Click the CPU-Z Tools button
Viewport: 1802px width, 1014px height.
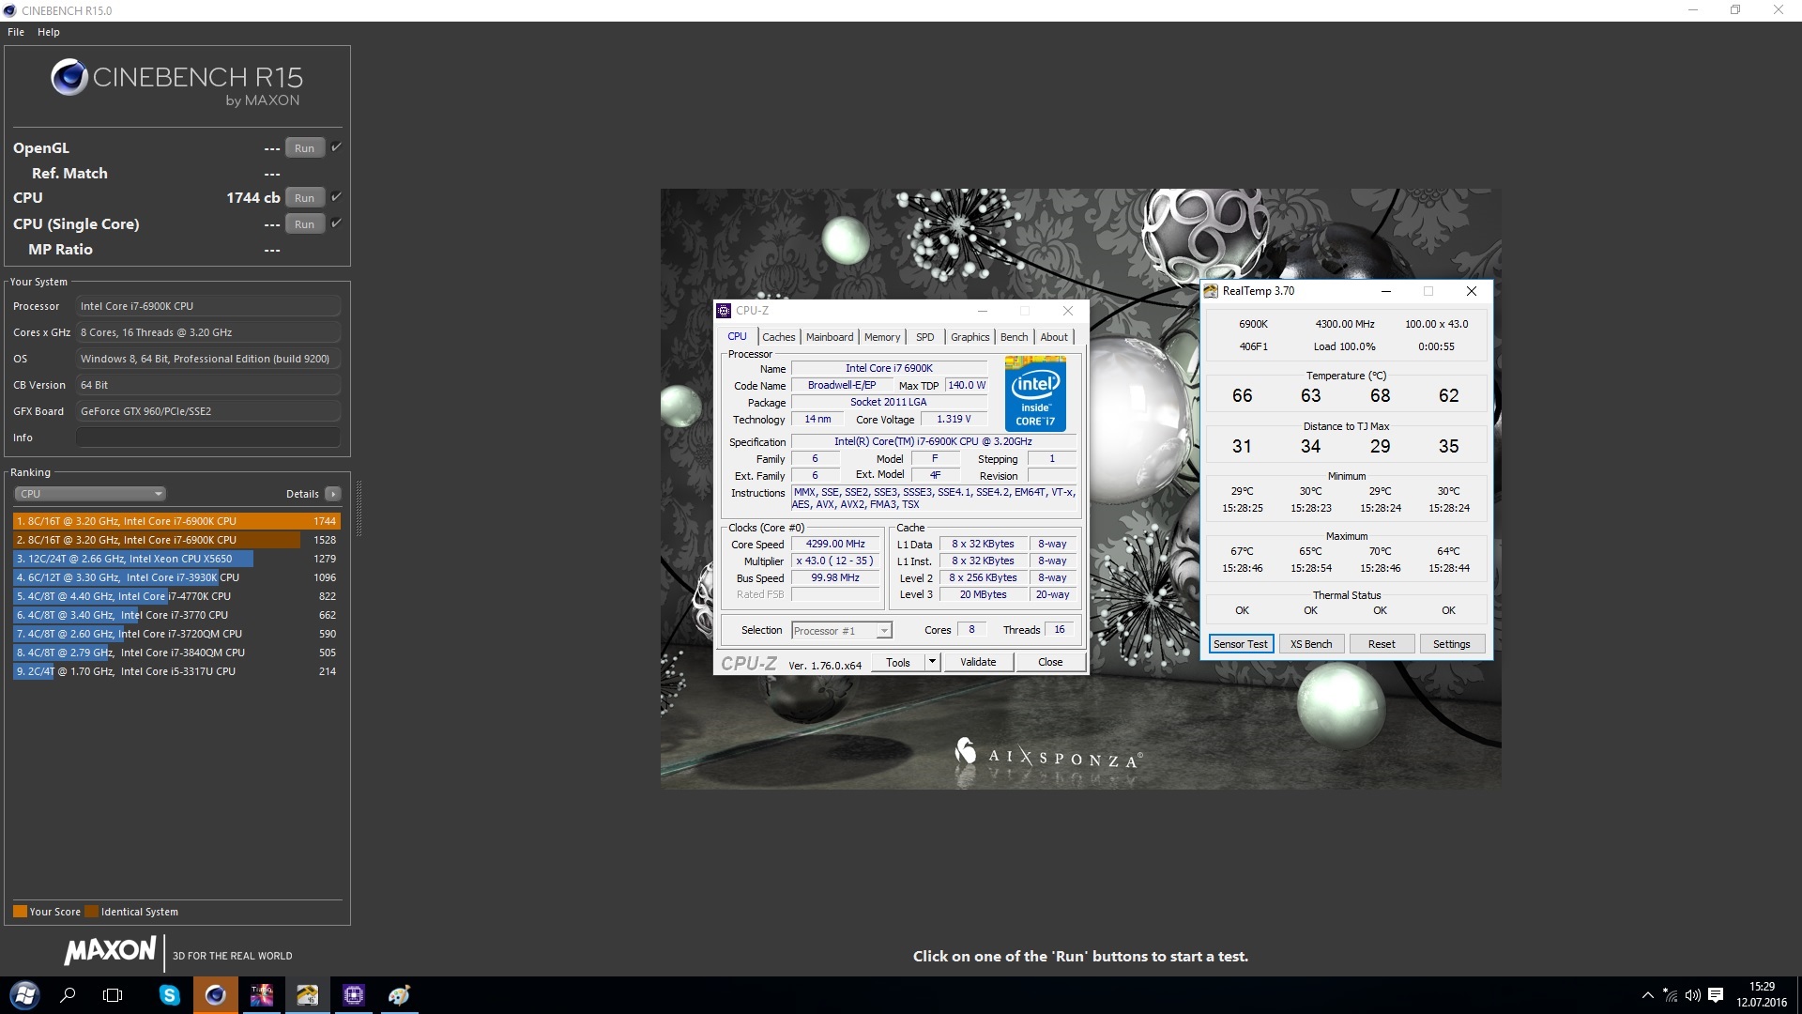(898, 663)
